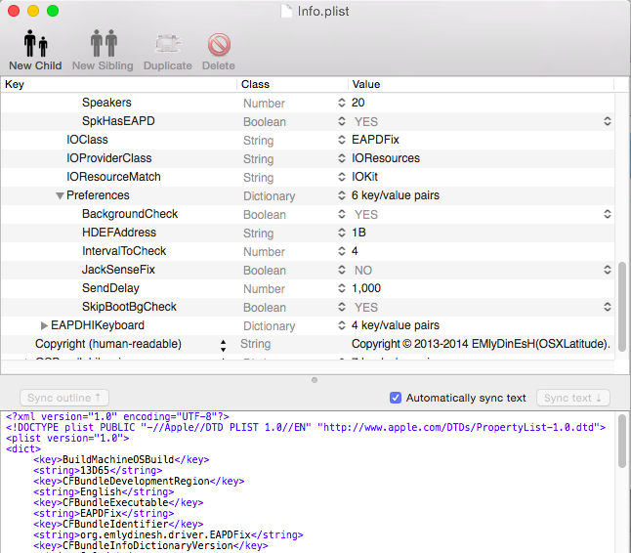Change class type of HDEFAddress row

tap(341, 233)
